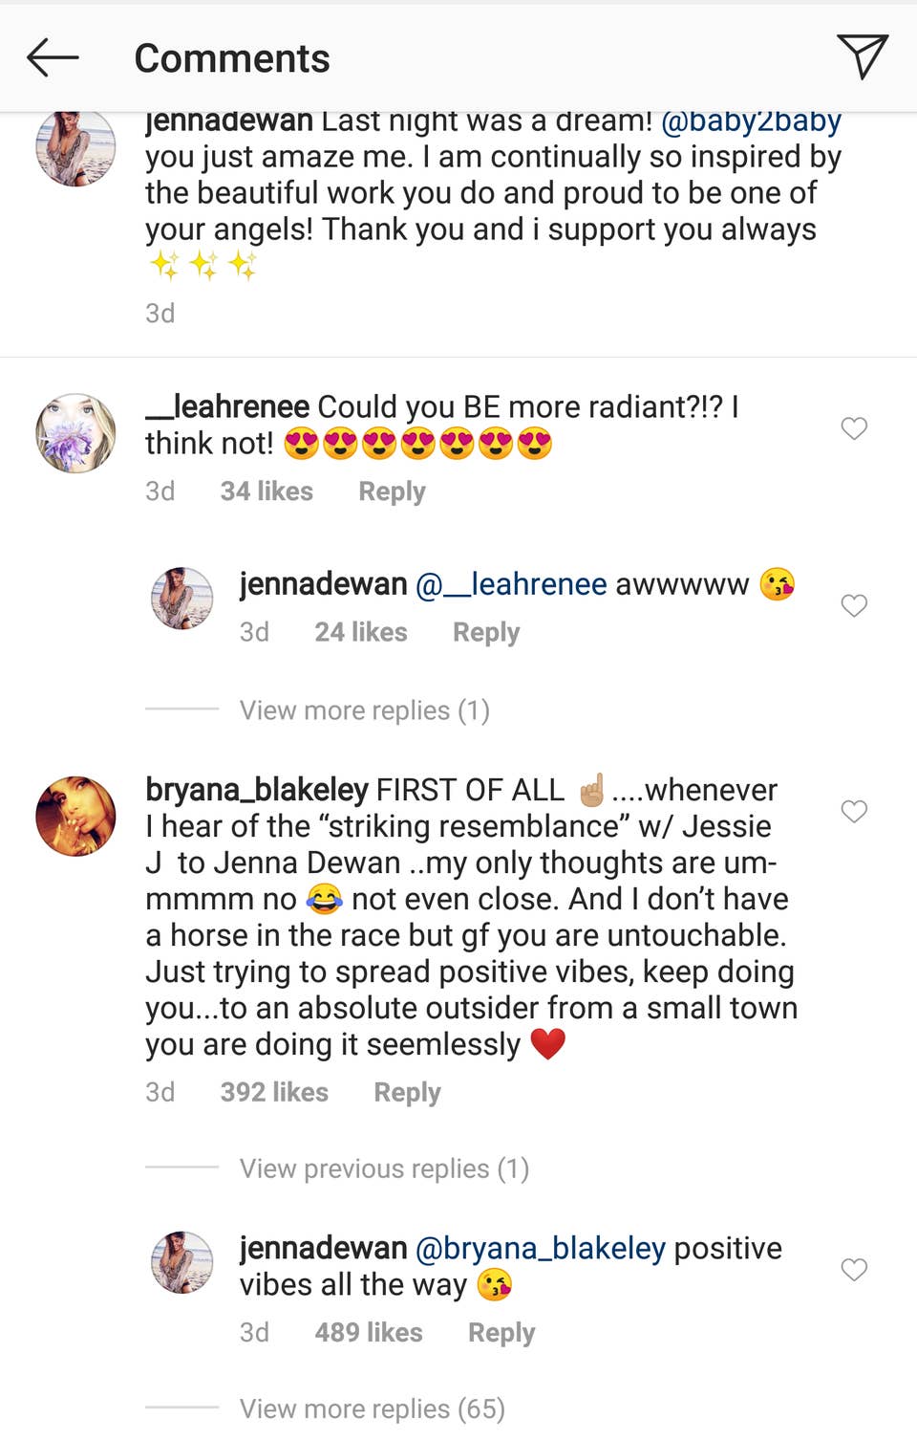Like jennadewan's awwwww reply
Screen dimensions: 917x1441
point(853,604)
